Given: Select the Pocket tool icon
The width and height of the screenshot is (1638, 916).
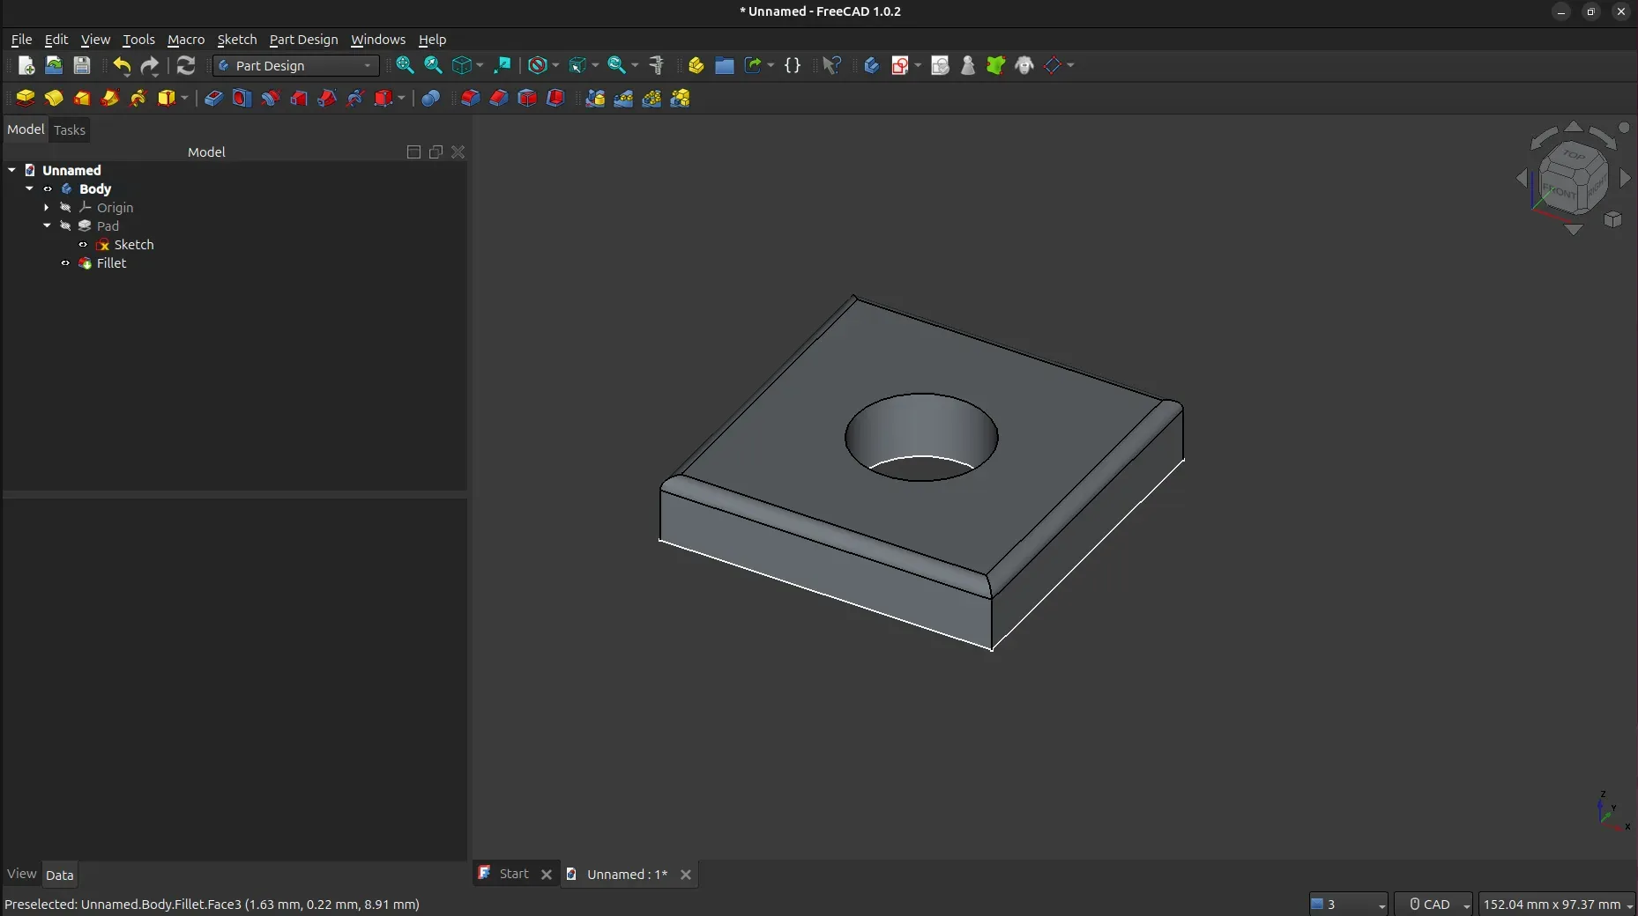Looking at the screenshot, I should 213,98.
